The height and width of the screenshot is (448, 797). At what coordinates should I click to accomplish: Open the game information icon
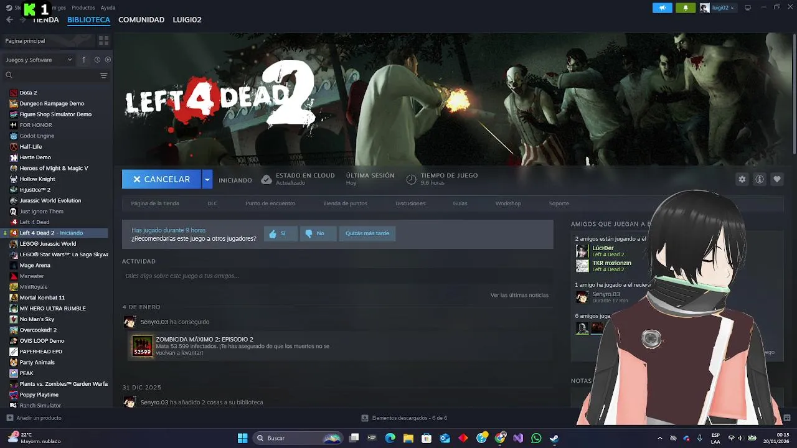[x=760, y=179]
